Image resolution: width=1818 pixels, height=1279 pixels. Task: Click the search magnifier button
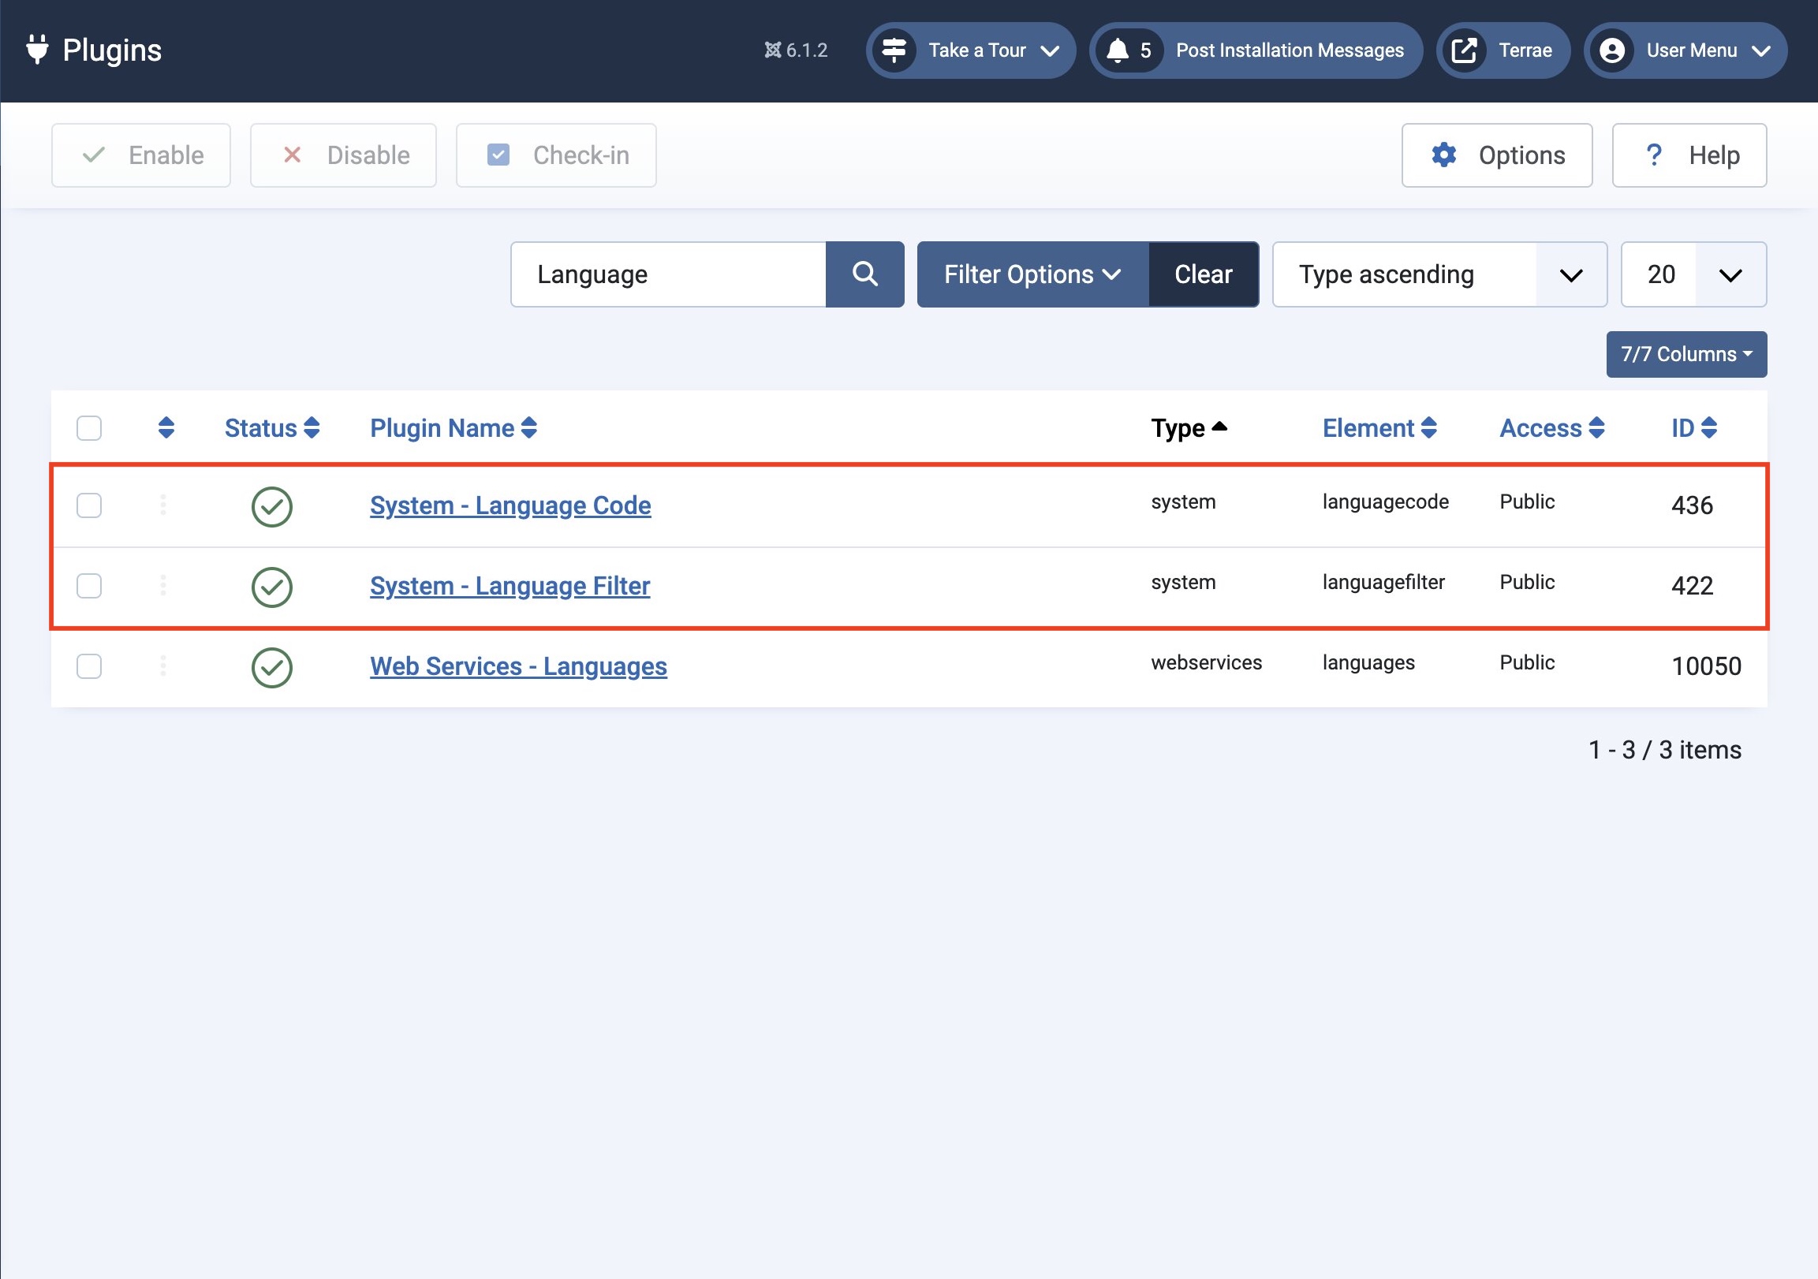pos(864,274)
